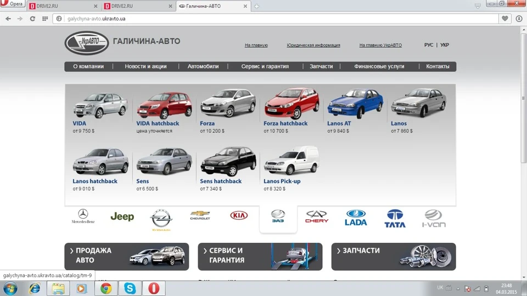
Task: Open File Explorer from taskbar
Action: point(58,289)
